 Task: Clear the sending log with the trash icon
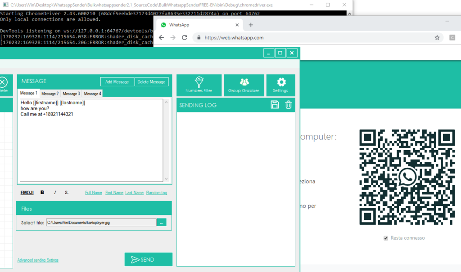pyautogui.click(x=289, y=105)
